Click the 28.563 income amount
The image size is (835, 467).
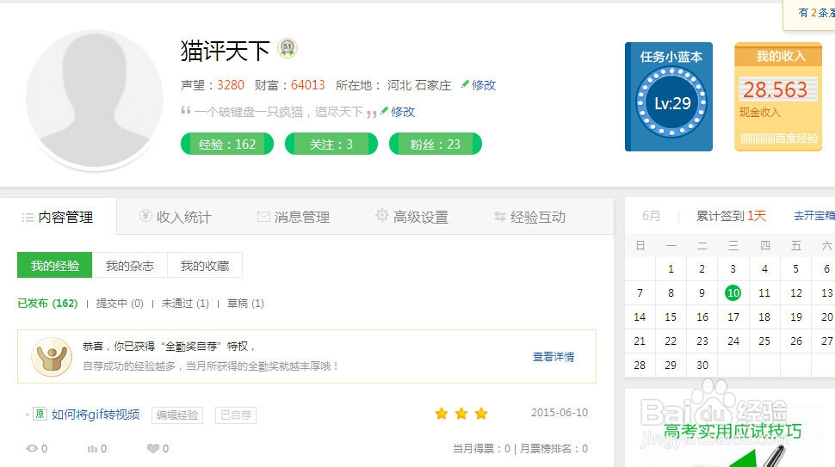tap(776, 90)
